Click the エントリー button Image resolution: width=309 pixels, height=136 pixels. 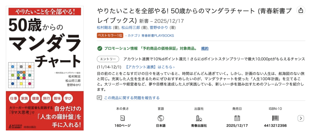coord(108,59)
